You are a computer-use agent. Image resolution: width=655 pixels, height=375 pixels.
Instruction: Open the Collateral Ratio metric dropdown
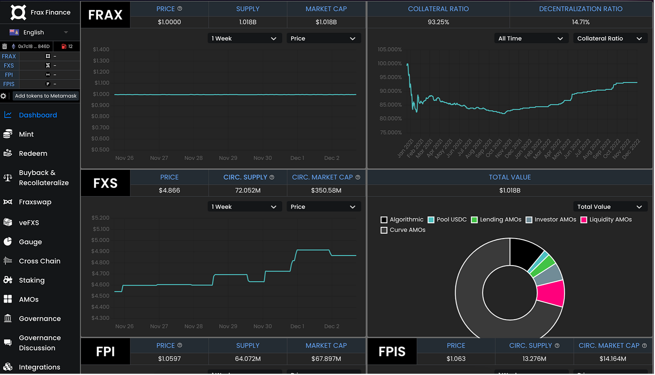coord(610,38)
